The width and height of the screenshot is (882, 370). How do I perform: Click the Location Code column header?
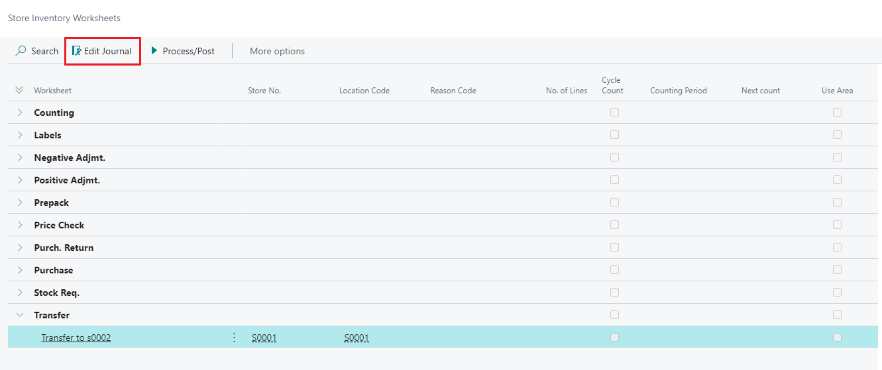click(x=364, y=91)
